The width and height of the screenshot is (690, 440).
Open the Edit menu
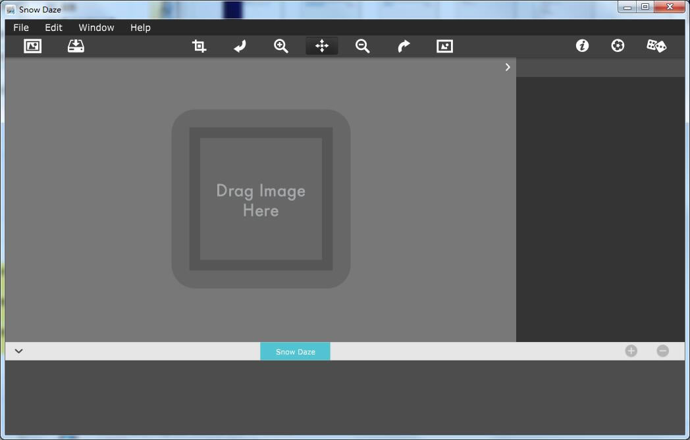coord(53,28)
